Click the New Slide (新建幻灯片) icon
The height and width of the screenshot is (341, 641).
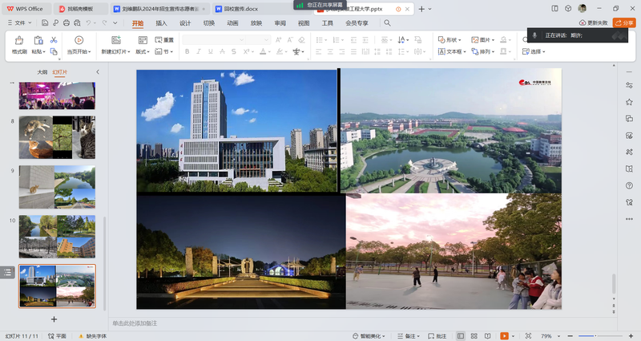(117, 40)
